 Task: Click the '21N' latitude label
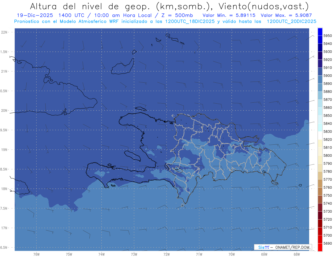[x=5, y=72]
